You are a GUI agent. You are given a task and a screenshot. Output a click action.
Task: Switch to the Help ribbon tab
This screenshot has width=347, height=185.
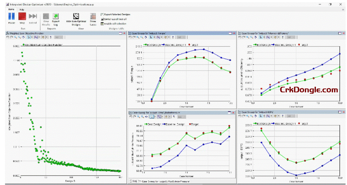pos(22,9)
